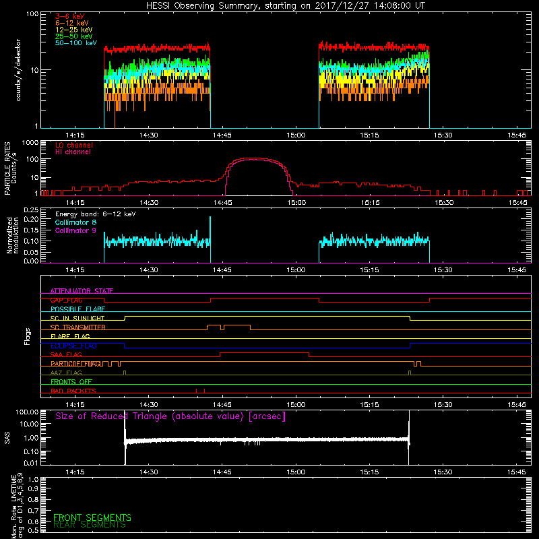This screenshot has height=539, width=539.
Task: Click the 'Size of Reduced Triangle' plot title
Action: click(x=170, y=416)
